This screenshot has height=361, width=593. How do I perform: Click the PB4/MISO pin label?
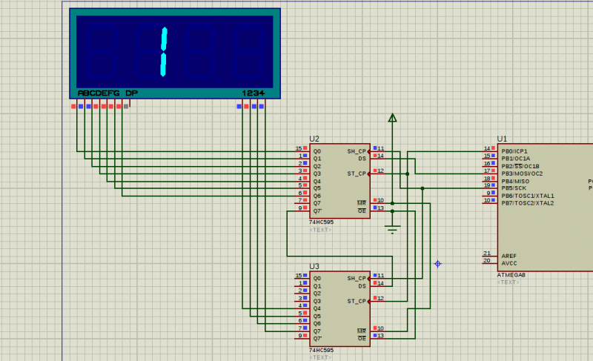click(515, 182)
